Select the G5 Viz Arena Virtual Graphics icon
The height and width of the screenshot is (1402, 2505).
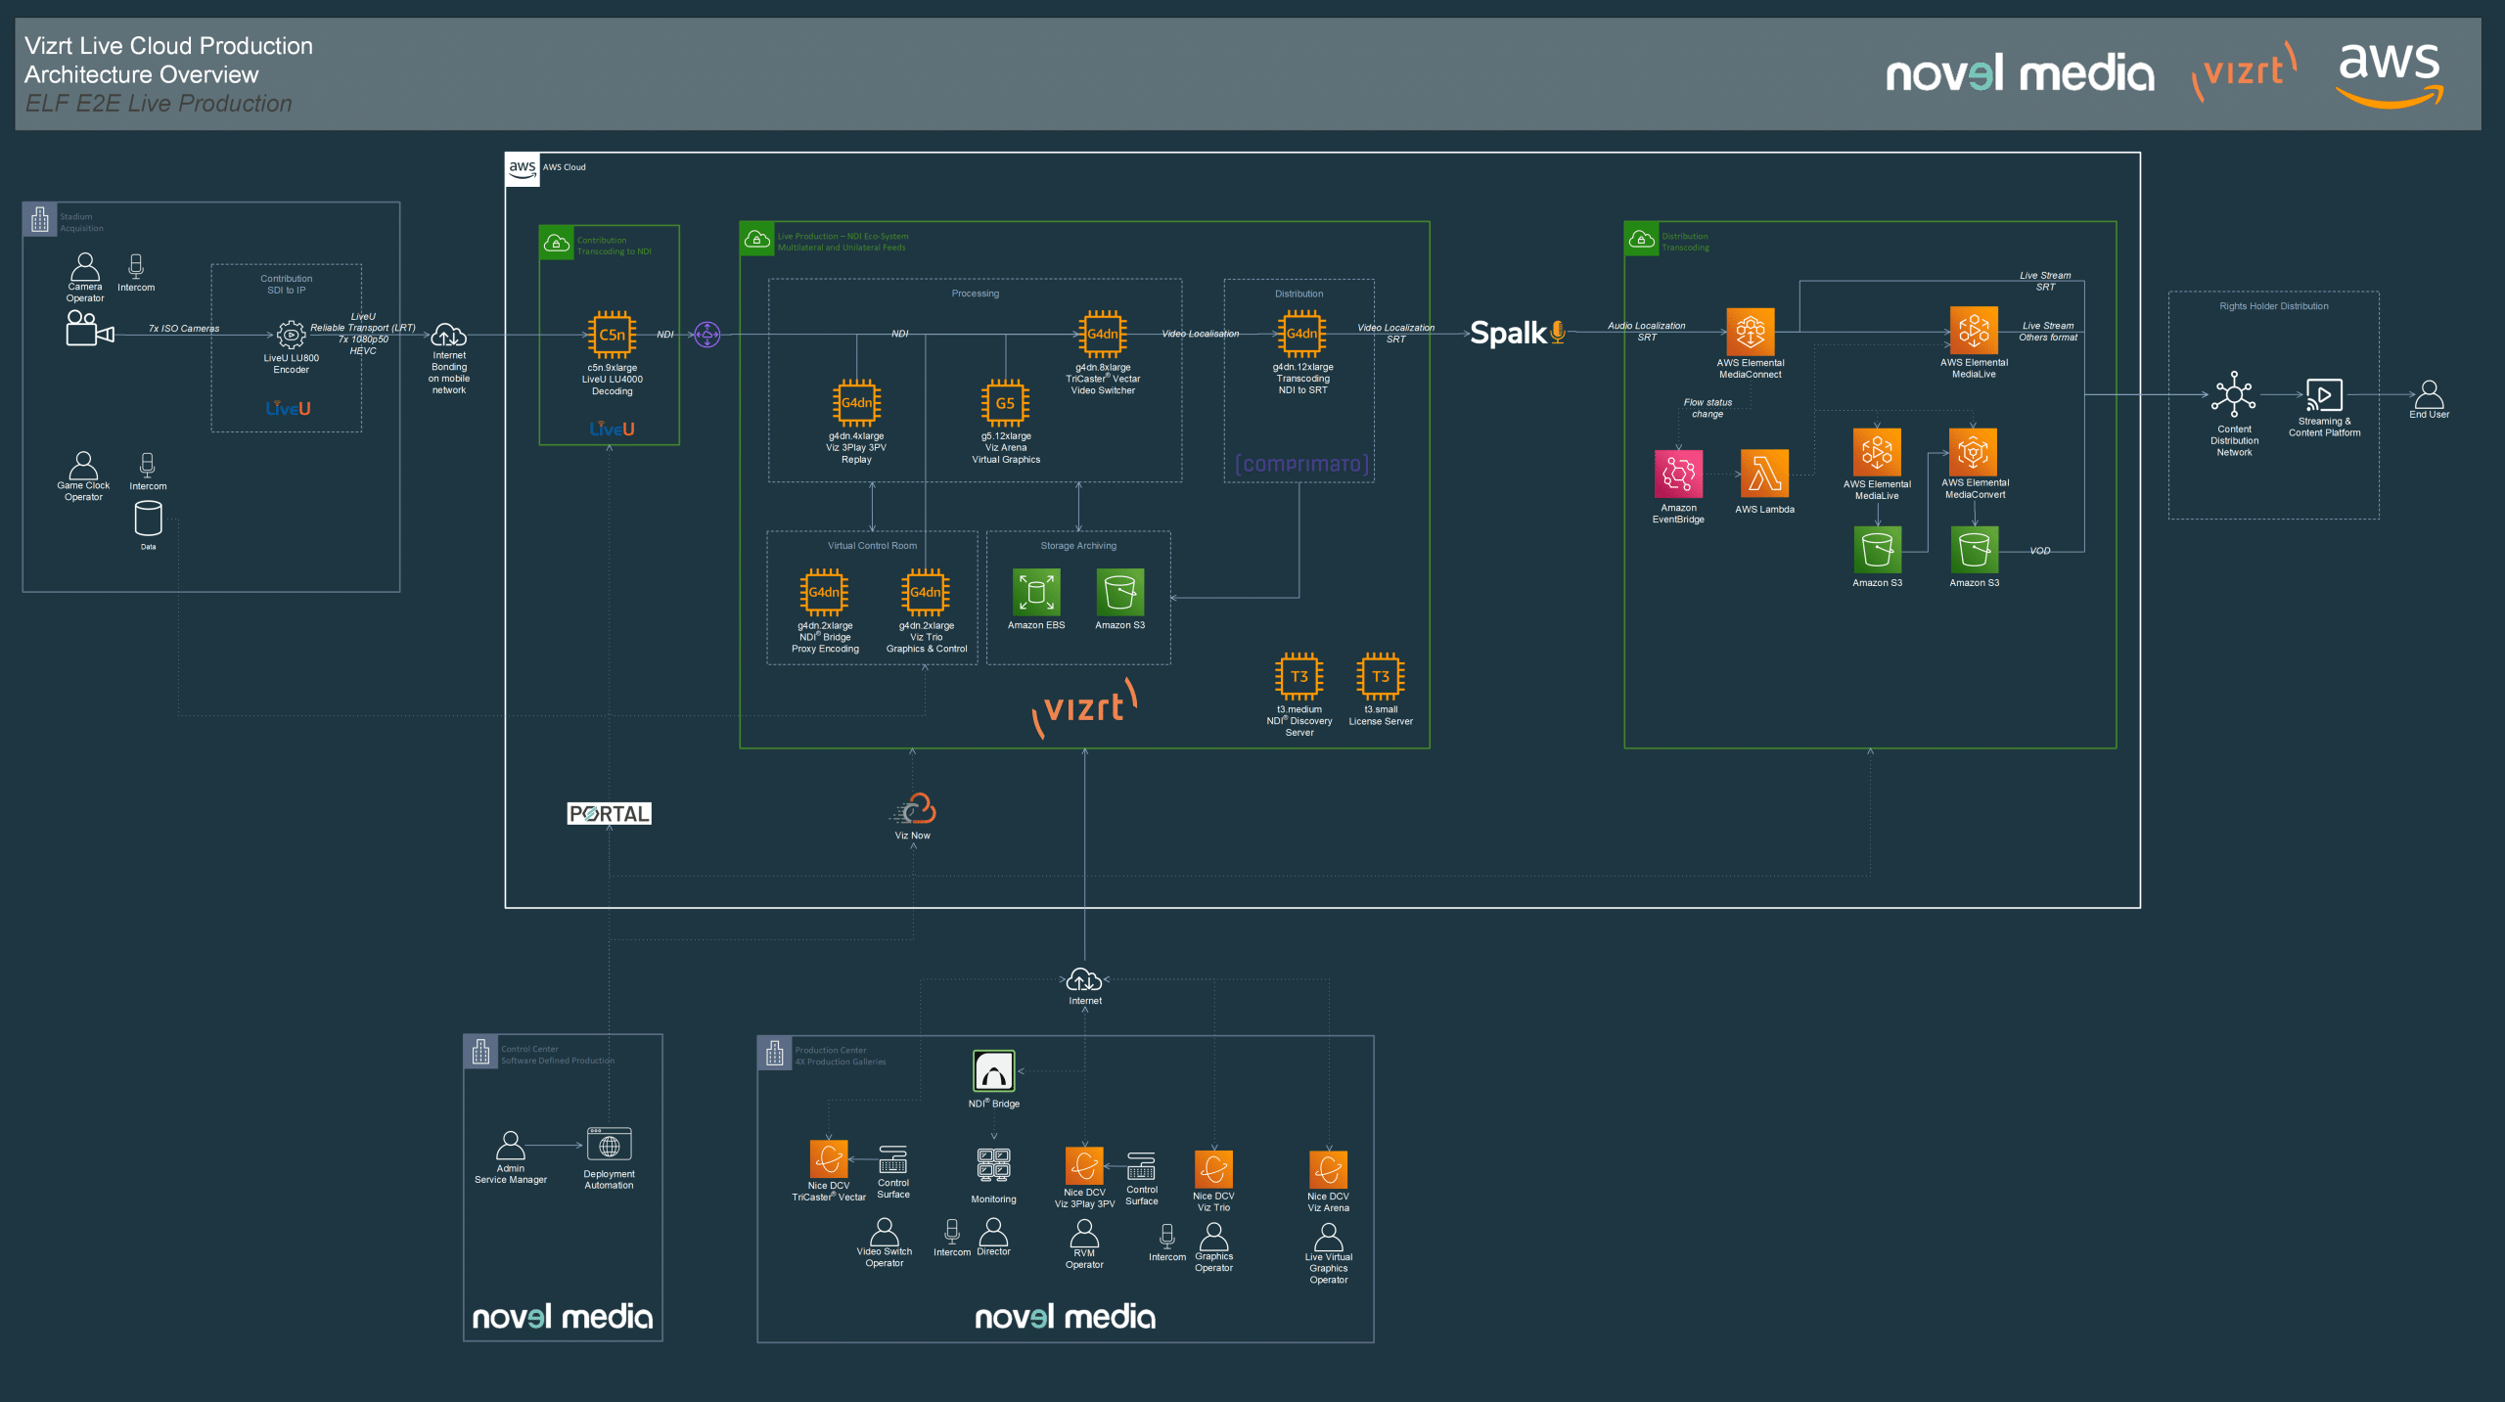[x=1005, y=403]
